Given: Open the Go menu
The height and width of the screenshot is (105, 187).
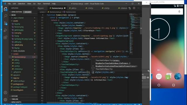Looking at the screenshot, I should pyautogui.click(x=34, y=4).
